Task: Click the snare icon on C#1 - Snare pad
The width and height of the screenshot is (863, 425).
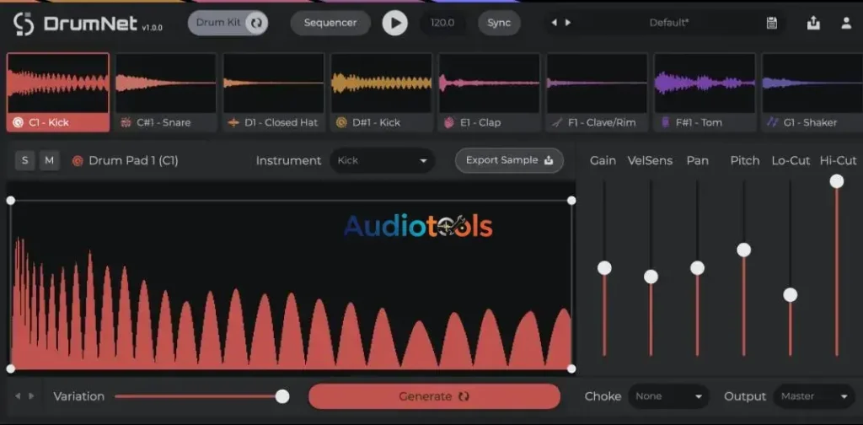Action: [x=126, y=123]
